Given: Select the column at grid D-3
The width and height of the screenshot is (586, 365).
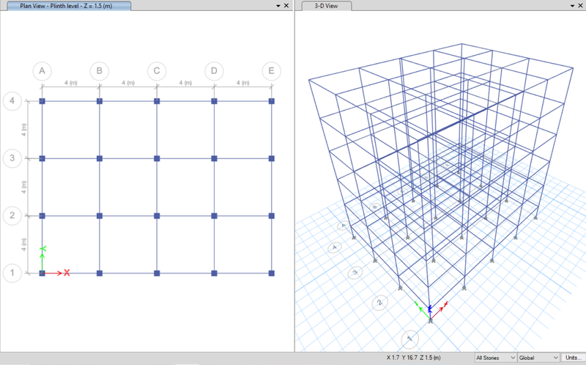Looking at the screenshot, I should click(214, 158).
